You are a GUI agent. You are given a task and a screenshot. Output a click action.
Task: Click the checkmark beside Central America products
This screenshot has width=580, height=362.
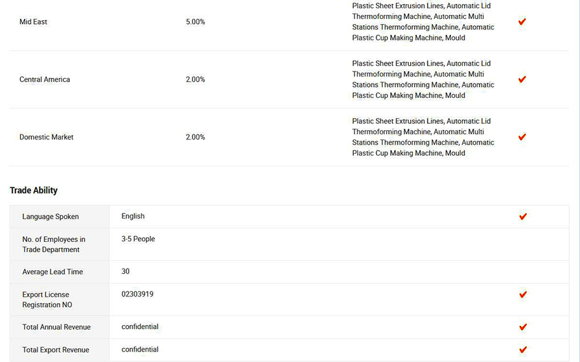pos(522,80)
